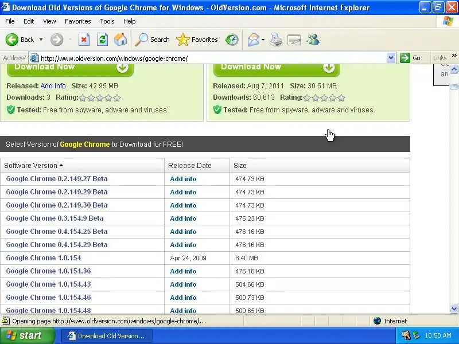
Task: Go to the Home page icon
Action: (x=120, y=40)
